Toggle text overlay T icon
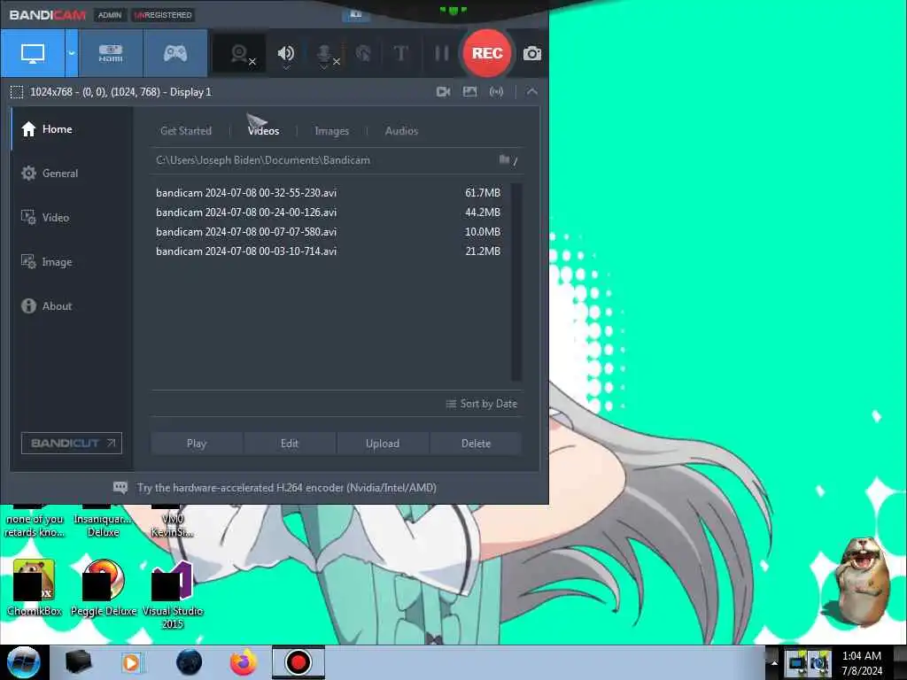The width and height of the screenshot is (907, 680). pyautogui.click(x=400, y=54)
